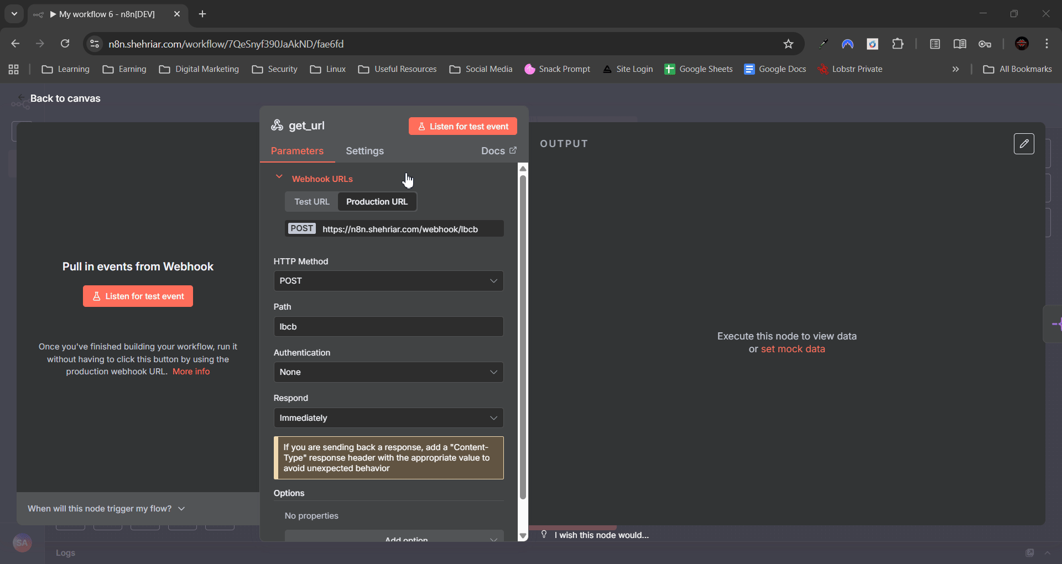Open the reading list book icon
1062x564 pixels.
pyautogui.click(x=960, y=44)
